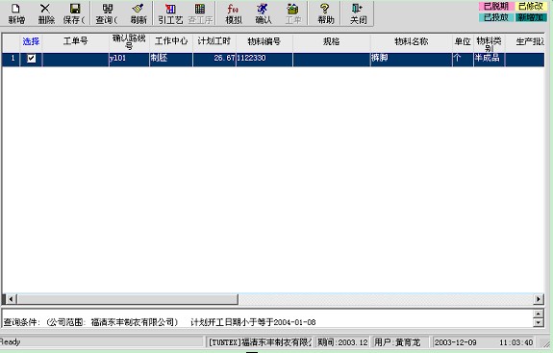The image size is (553, 353).
Task: Run the 模拟 (Simulate) f(x) tool
Action: (234, 14)
